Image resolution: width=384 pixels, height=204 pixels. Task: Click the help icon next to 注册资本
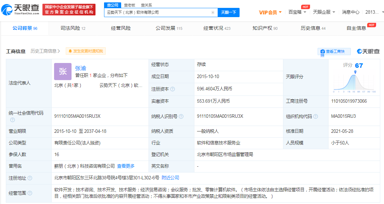(172, 89)
